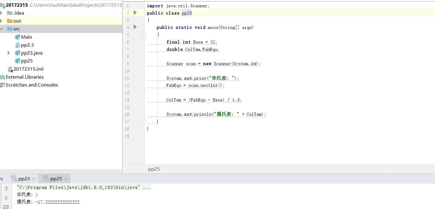Viewport: 435px width, 209px height.
Task: Click the pp25 run tab icon
Action: click(x=46, y=179)
